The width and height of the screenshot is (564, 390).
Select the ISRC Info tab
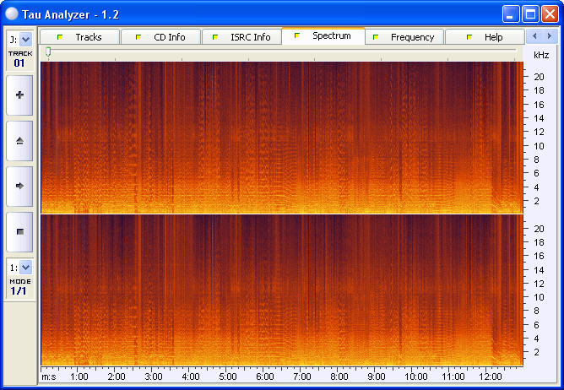point(242,37)
